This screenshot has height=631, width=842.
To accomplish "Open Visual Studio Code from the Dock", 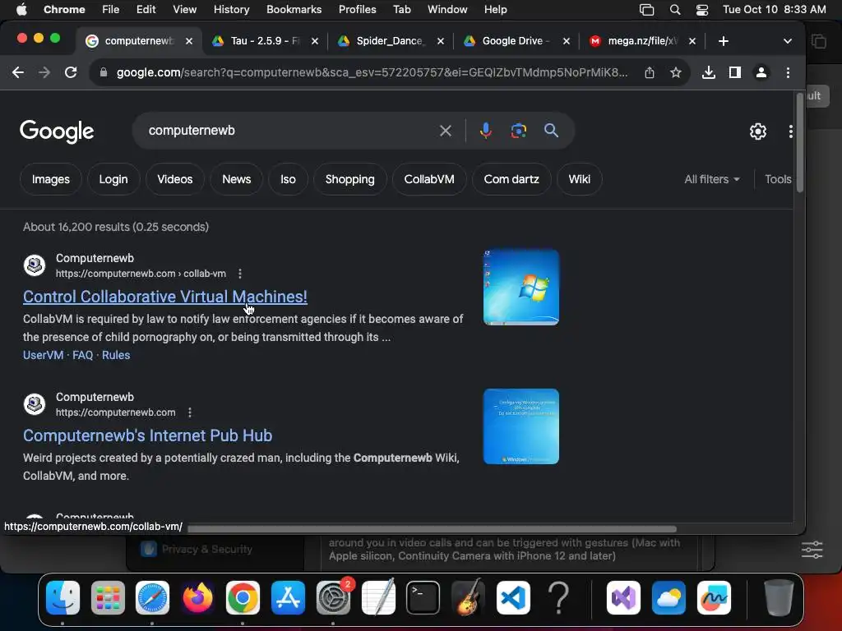I will click(513, 597).
